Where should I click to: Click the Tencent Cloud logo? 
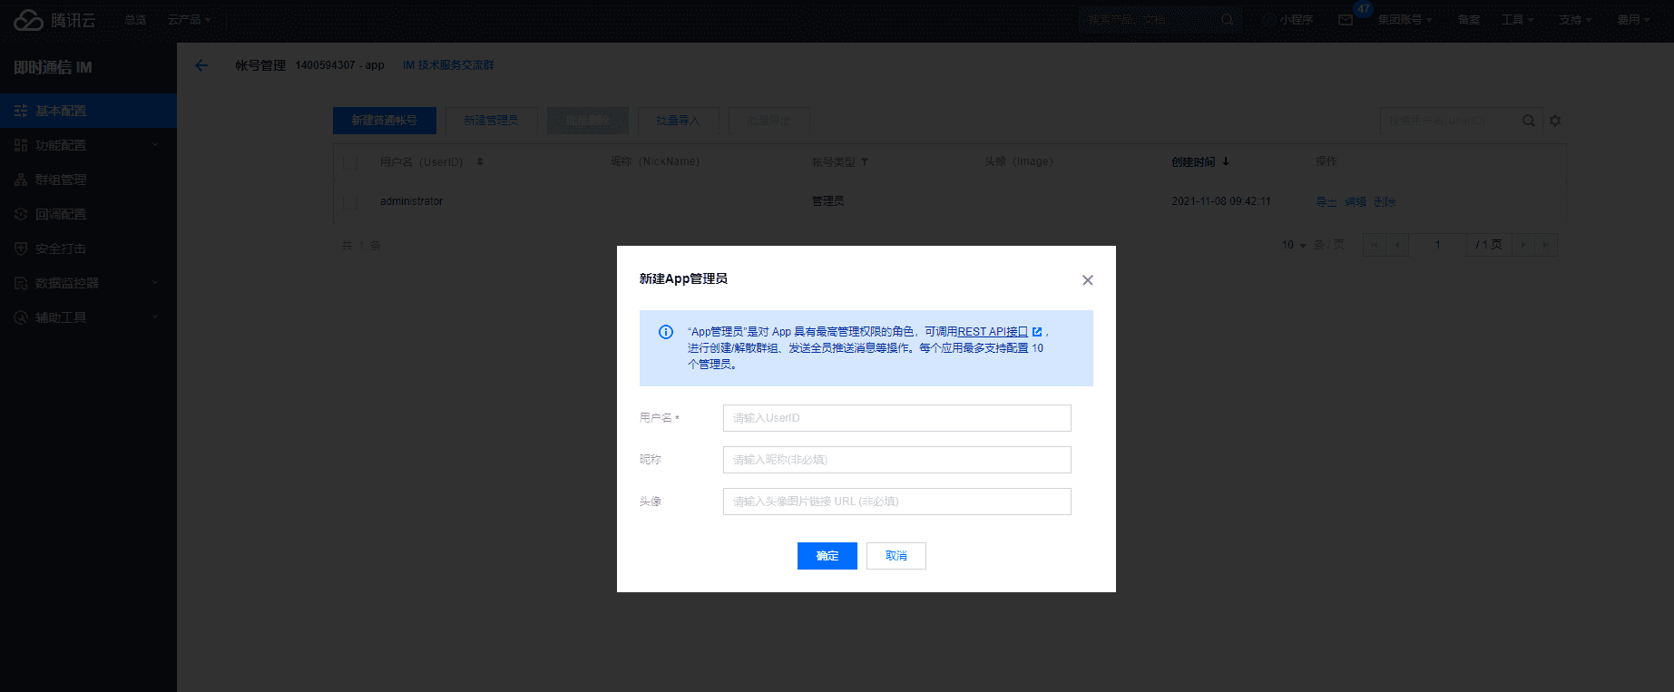pyautogui.click(x=54, y=20)
